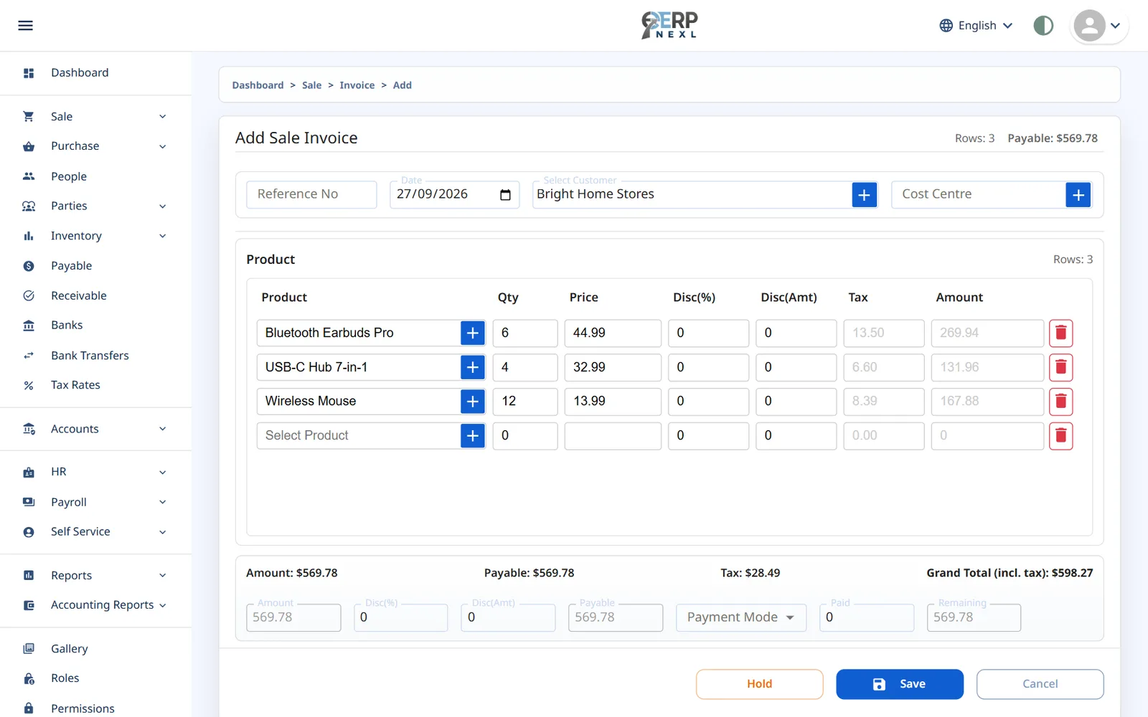
Task: Click the Hold button
Action: [759, 684]
